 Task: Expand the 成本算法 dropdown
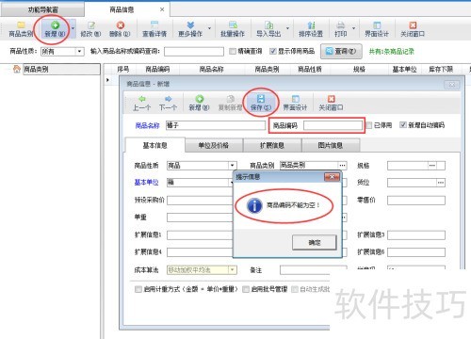click(233, 269)
